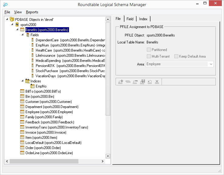Viewport: 224px width, 175px height.
Task: Select the MedicalSpending field row
Action: (x=70, y=61)
